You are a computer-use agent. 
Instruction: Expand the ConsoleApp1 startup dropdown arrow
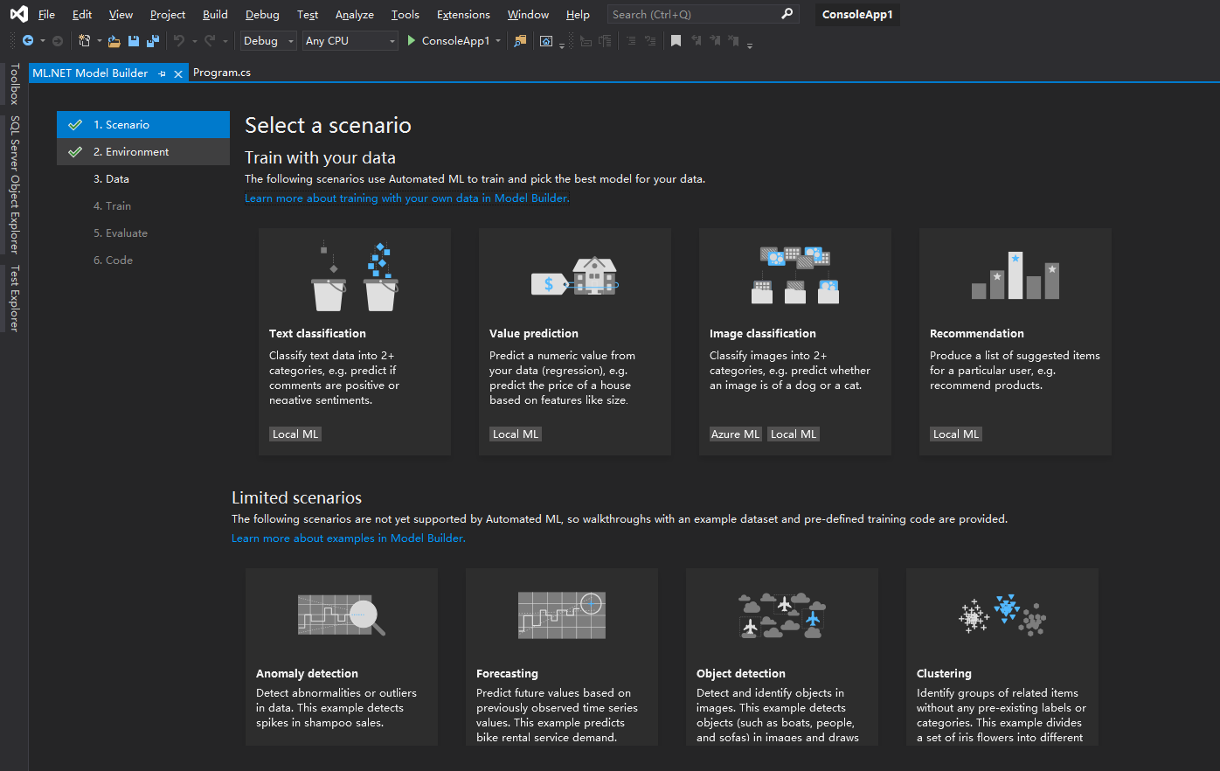(498, 40)
